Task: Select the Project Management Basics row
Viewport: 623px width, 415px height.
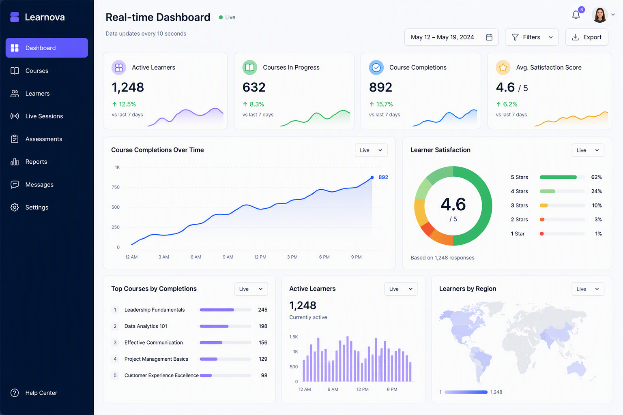Action: tap(189, 359)
